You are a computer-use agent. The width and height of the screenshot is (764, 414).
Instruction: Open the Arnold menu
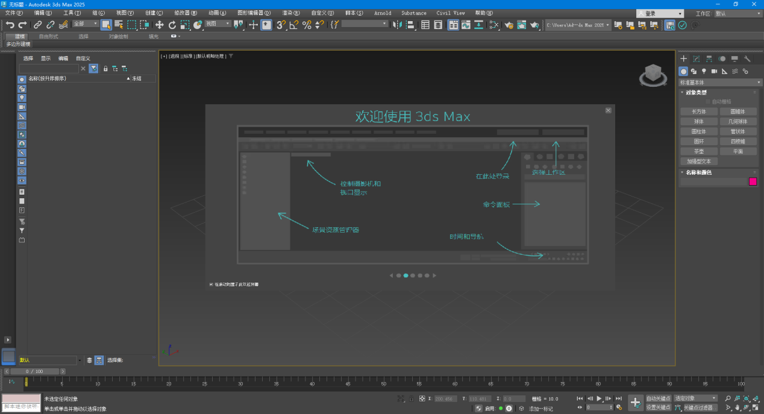pyautogui.click(x=382, y=13)
